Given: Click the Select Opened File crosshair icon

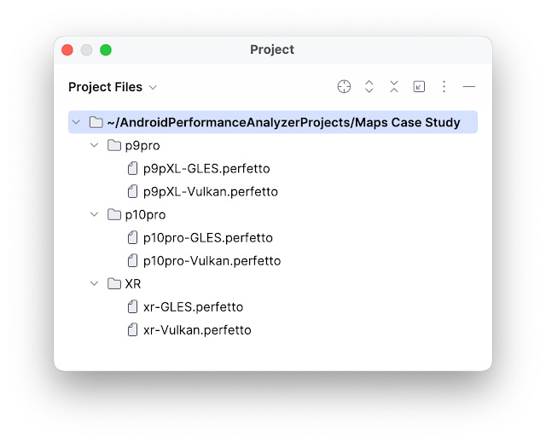Looking at the screenshot, I should click(x=344, y=86).
